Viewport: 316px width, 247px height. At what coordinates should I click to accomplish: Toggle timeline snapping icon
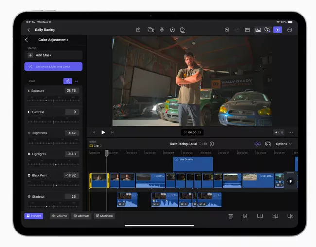tap(258, 144)
